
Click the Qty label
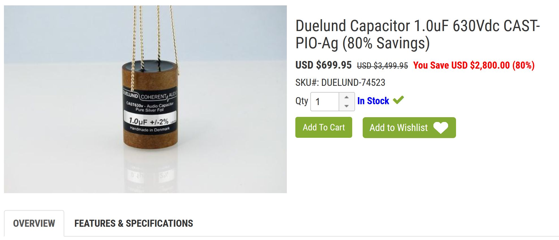302,101
